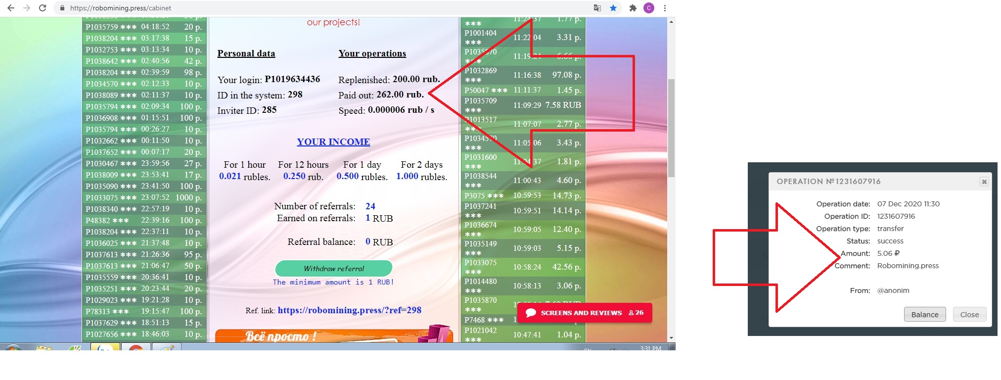Click the orange 'Всё просто!' banner

click(334, 334)
